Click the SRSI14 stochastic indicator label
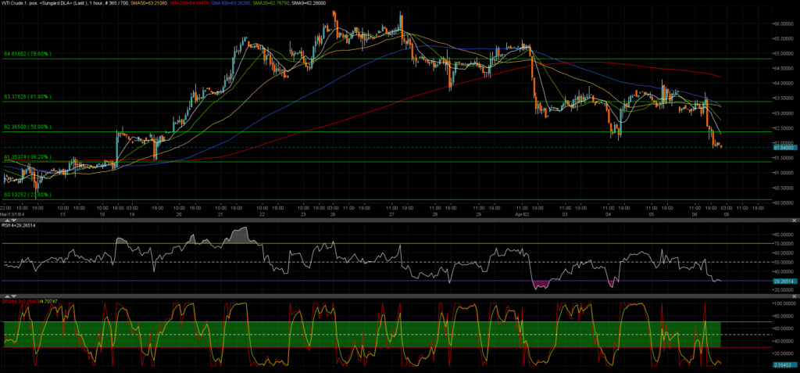The height and width of the screenshot is (373, 800). (x=27, y=299)
